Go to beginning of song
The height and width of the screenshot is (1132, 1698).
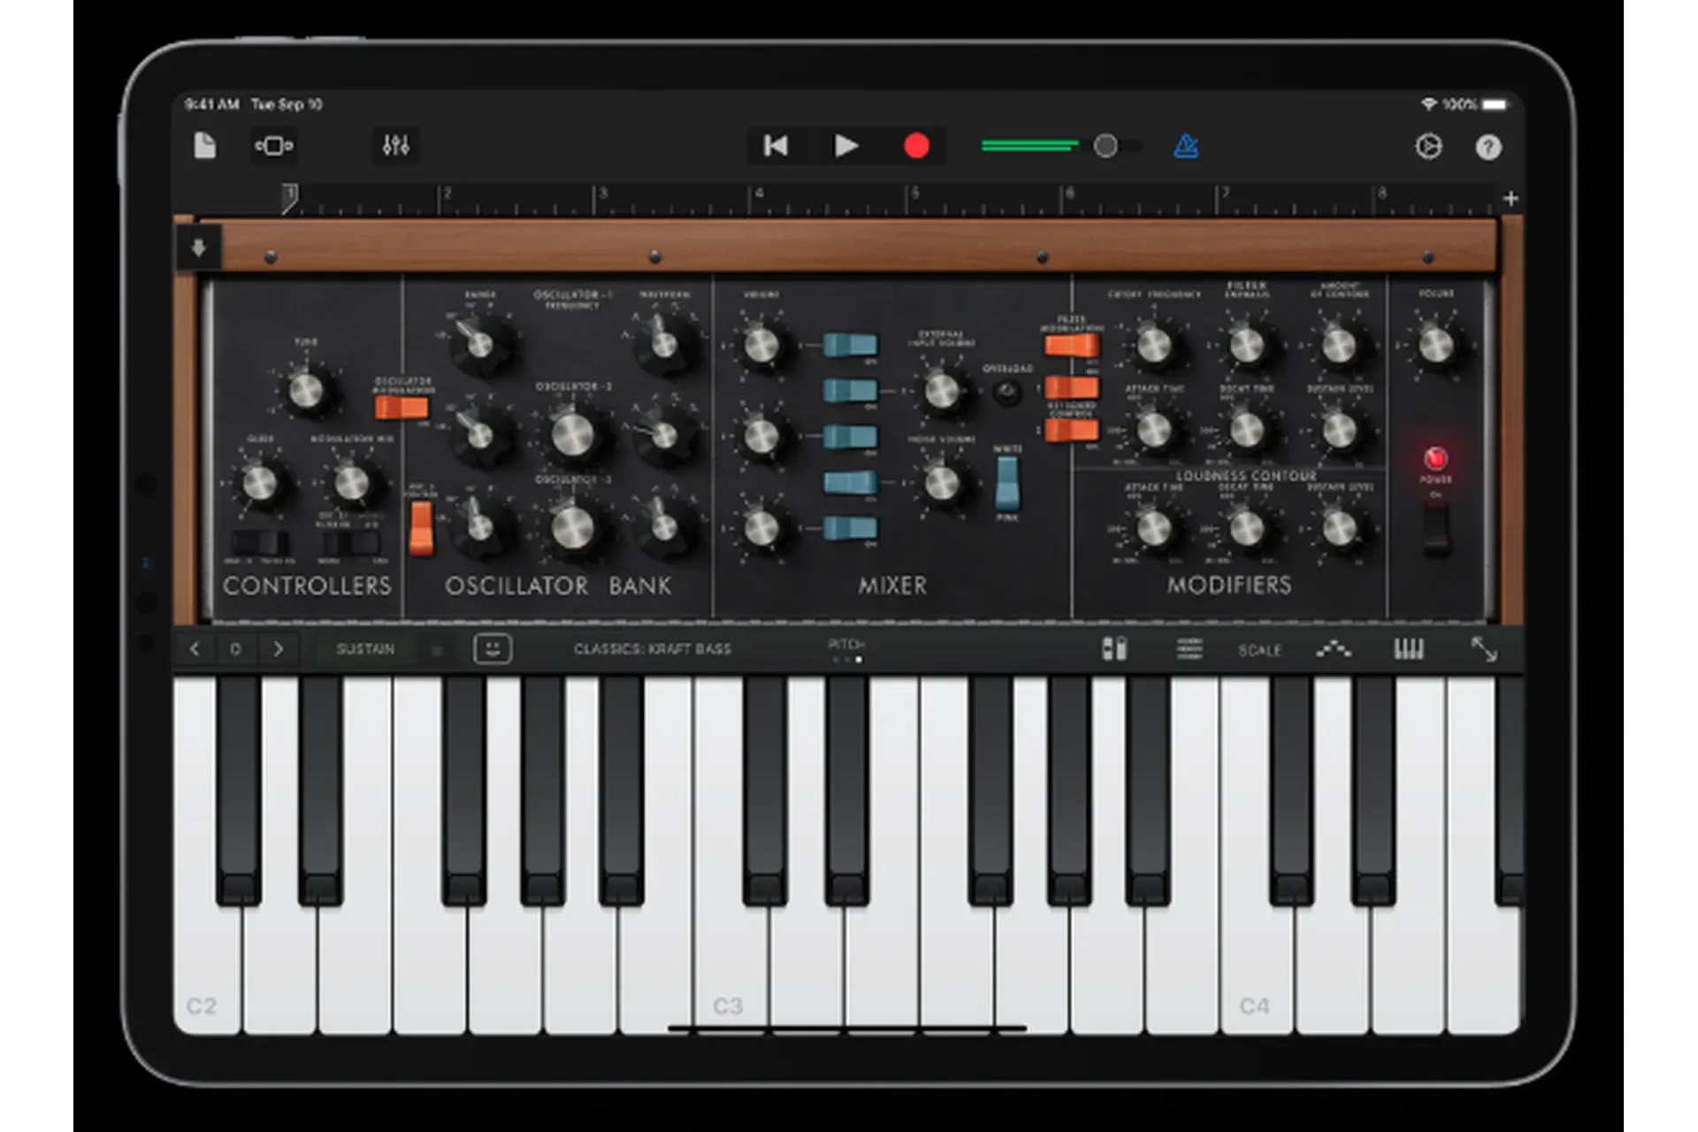click(776, 146)
